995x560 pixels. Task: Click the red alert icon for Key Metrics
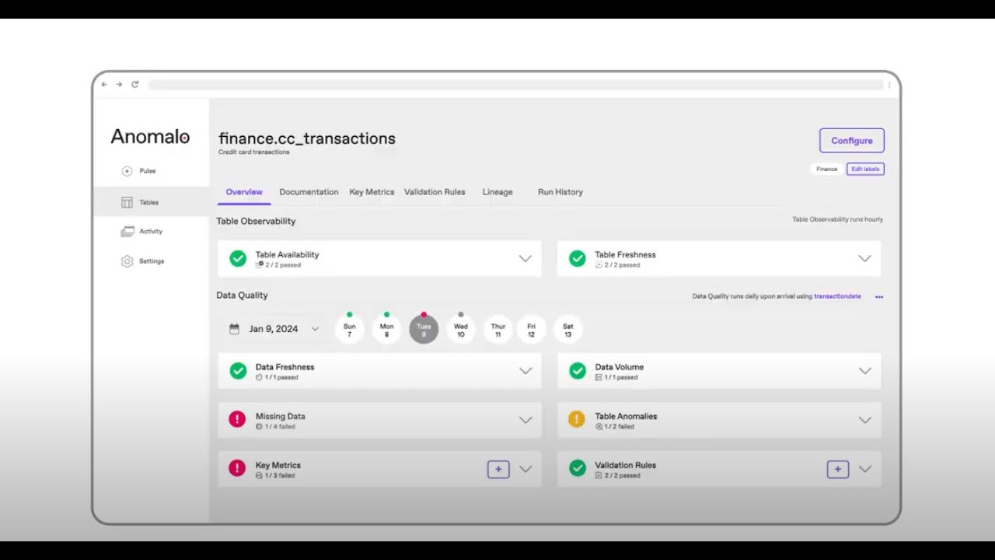(237, 468)
